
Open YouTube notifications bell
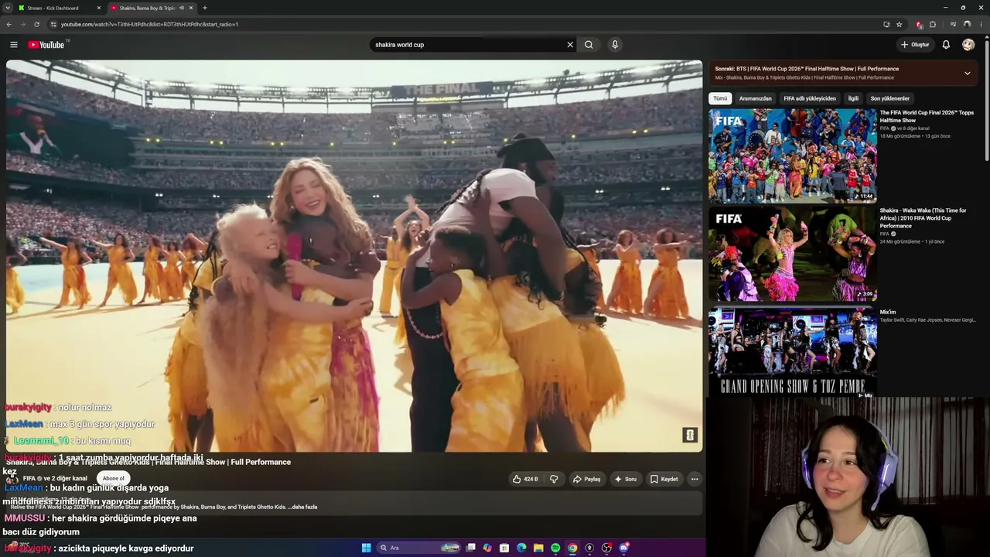tap(946, 45)
